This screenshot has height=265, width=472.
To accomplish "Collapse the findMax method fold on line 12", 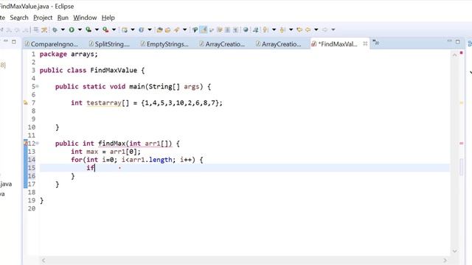I will pyautogui.click(x=38, y=144).
